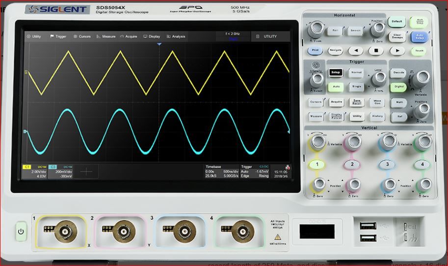Viewport: 448px width, 266px height.
Task: Toggle channel 3 with the blue-ringed button
Action: coord(388,164)
